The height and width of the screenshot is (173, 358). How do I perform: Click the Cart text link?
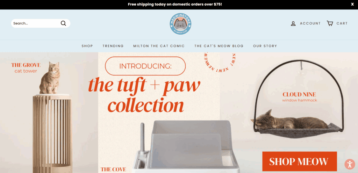342,23
